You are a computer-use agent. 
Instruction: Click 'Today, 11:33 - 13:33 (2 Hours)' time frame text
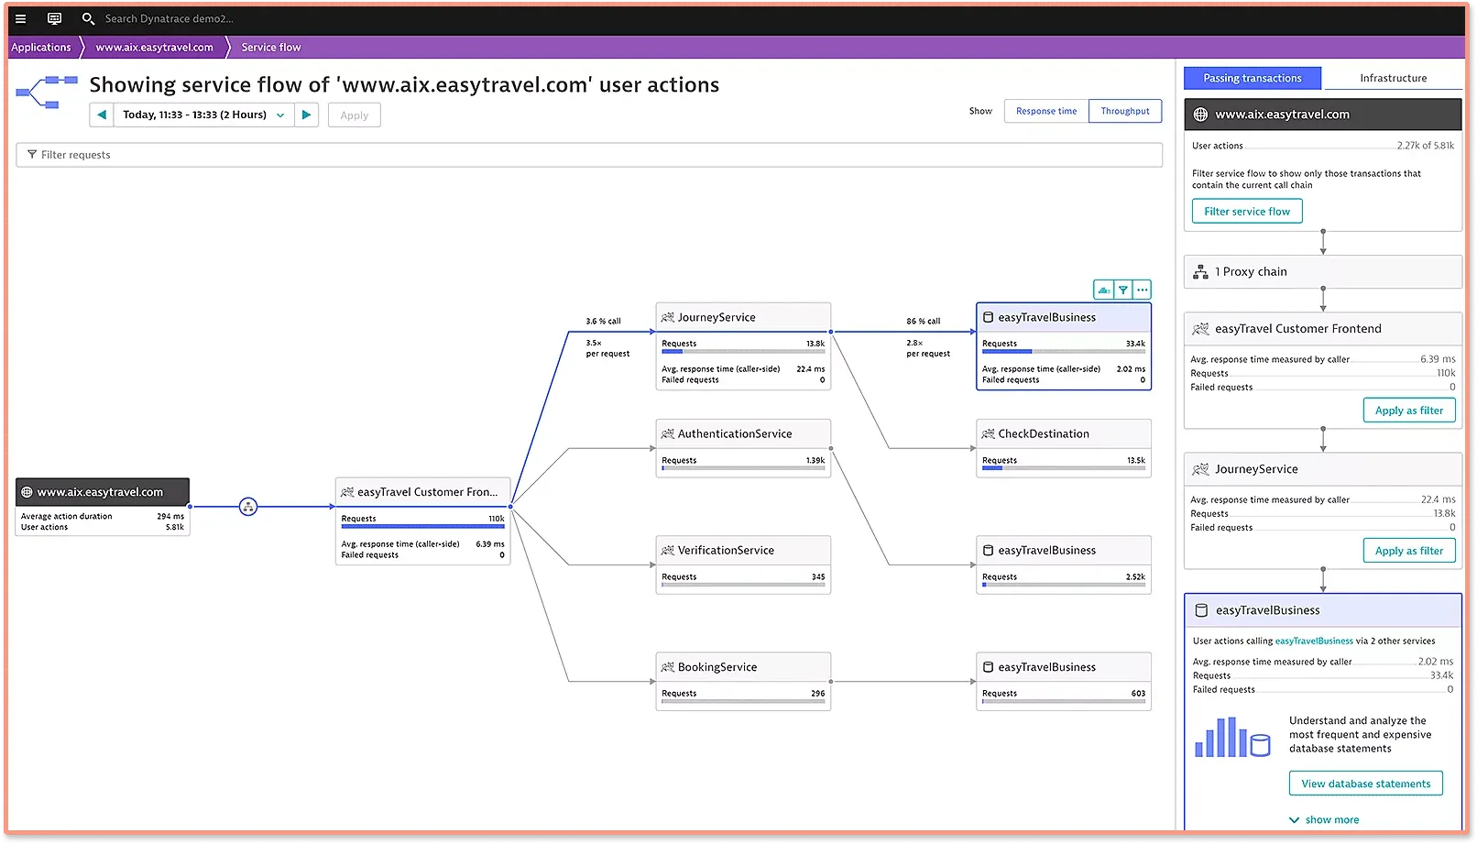click(195, 115)
